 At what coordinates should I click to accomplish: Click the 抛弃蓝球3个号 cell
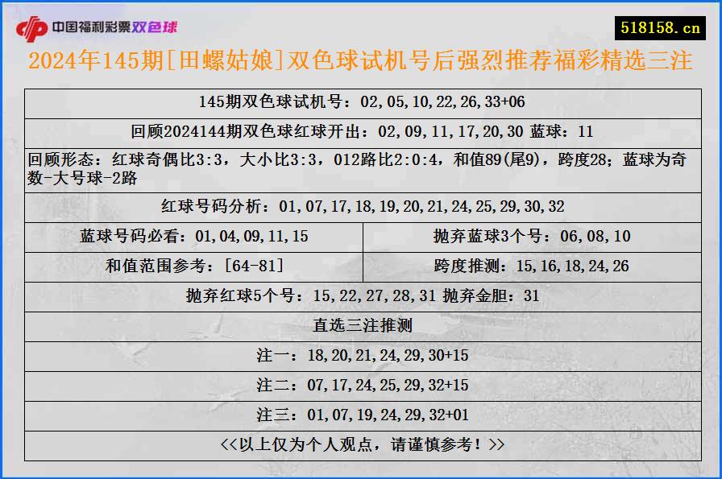[x=531, y=237]
